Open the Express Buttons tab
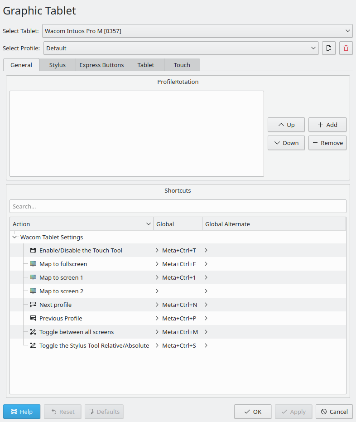356x422 pixels. click(101, 65)
